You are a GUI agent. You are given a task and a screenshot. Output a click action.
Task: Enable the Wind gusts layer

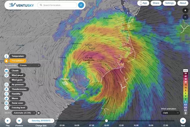tap(17, 80)
